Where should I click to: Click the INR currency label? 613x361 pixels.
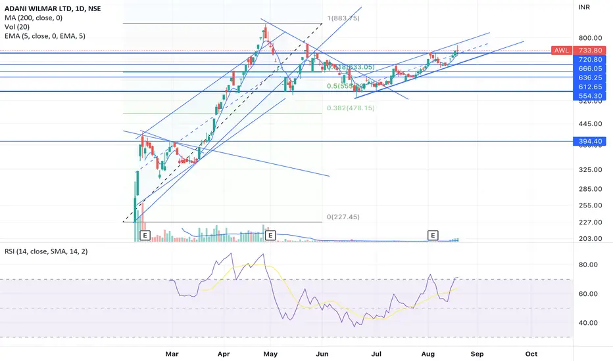[x=584, y=7]
